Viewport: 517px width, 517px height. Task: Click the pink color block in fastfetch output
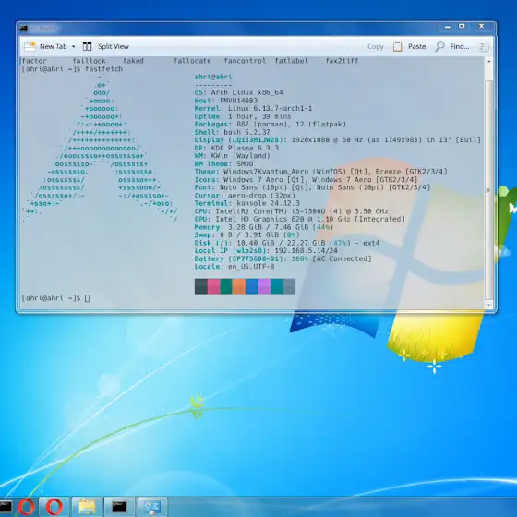(213, 286)
